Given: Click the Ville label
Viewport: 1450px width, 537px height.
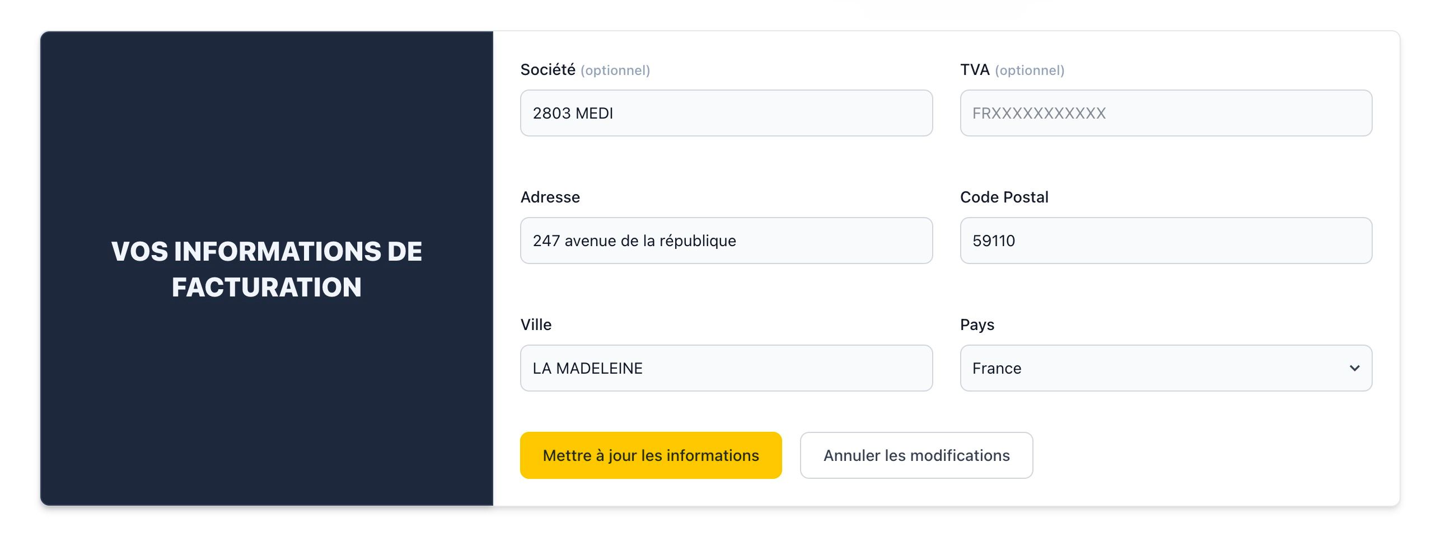Looking at the screenshot, I should pos(536,324).
